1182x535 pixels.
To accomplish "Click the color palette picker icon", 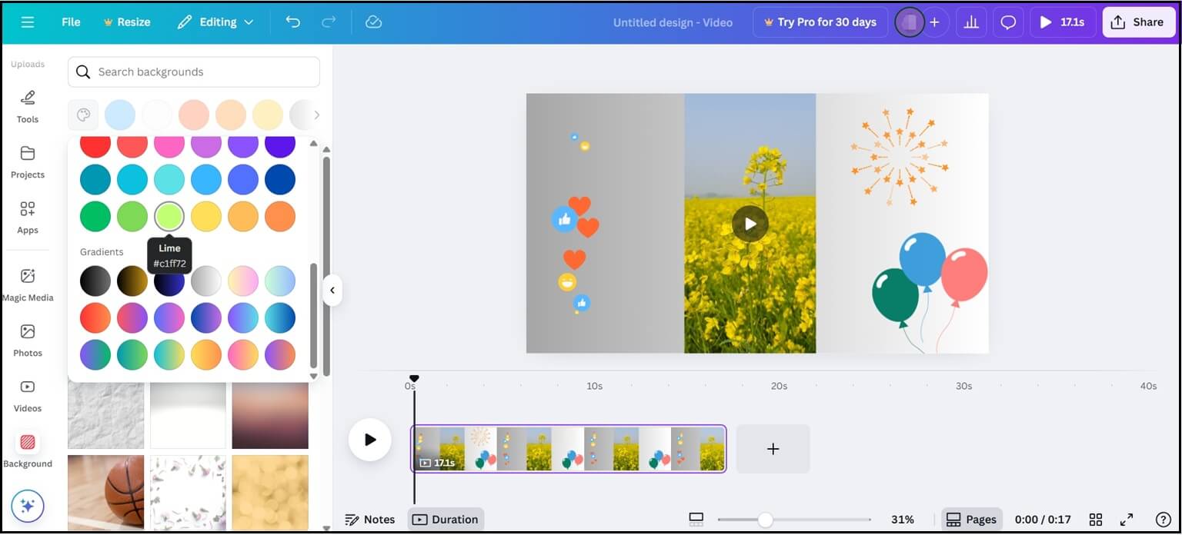I will pos(83,115).
